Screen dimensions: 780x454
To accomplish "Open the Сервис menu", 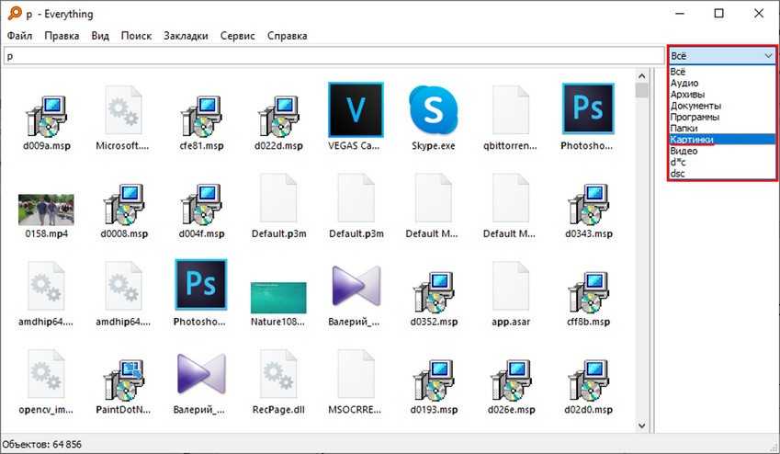I will click(238, 36).
